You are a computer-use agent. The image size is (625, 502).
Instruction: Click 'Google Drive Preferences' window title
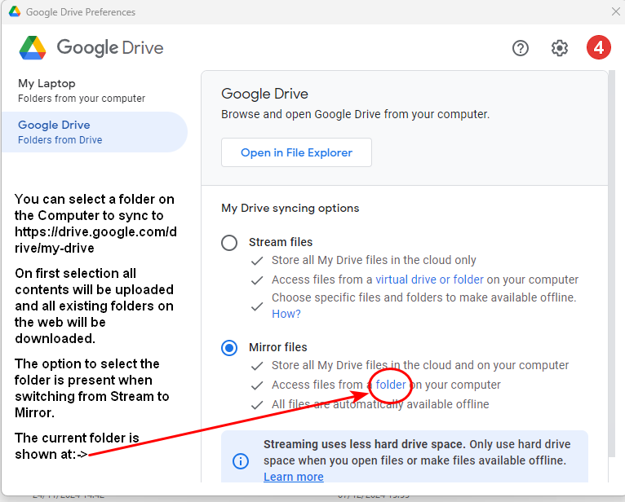[x=81, y=12]
